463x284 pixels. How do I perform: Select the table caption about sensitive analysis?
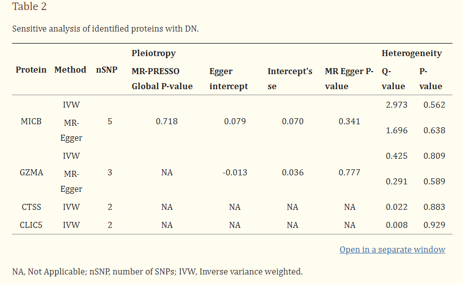click(105, 28)
